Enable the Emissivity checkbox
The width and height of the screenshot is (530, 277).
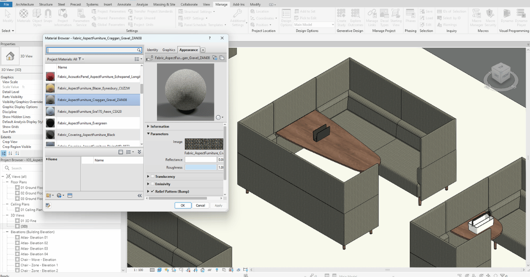[x=152, y=184]
